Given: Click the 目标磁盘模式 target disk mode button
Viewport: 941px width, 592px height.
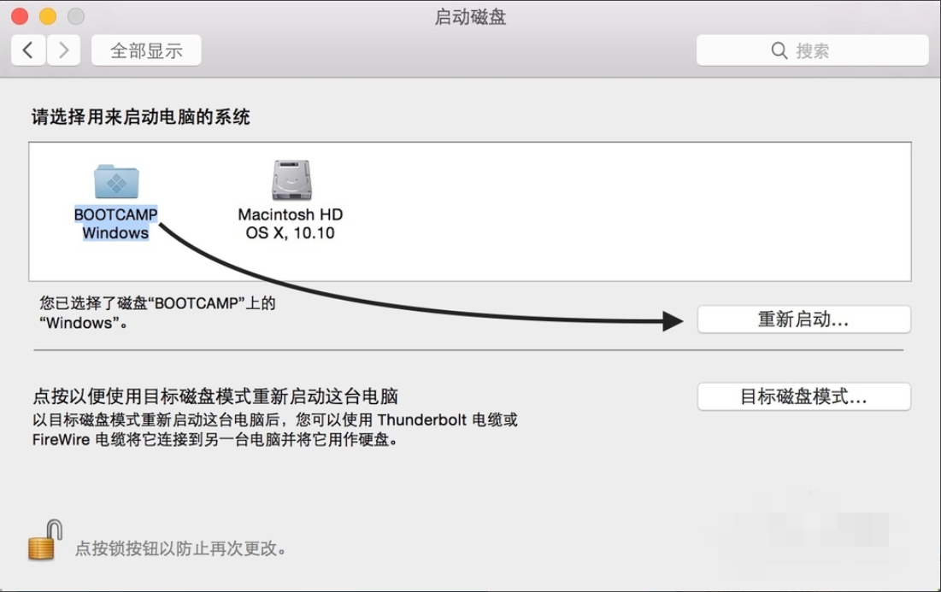Looking at the screenshot, I should pyautogui.click(x=803, y=396).
